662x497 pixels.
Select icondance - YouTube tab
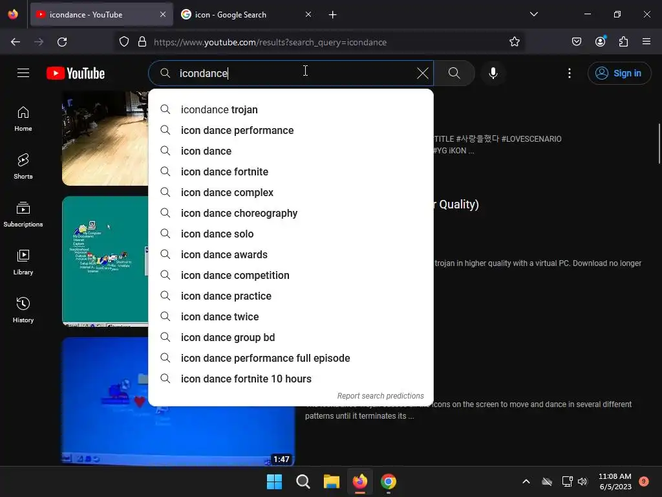[101, 15]
